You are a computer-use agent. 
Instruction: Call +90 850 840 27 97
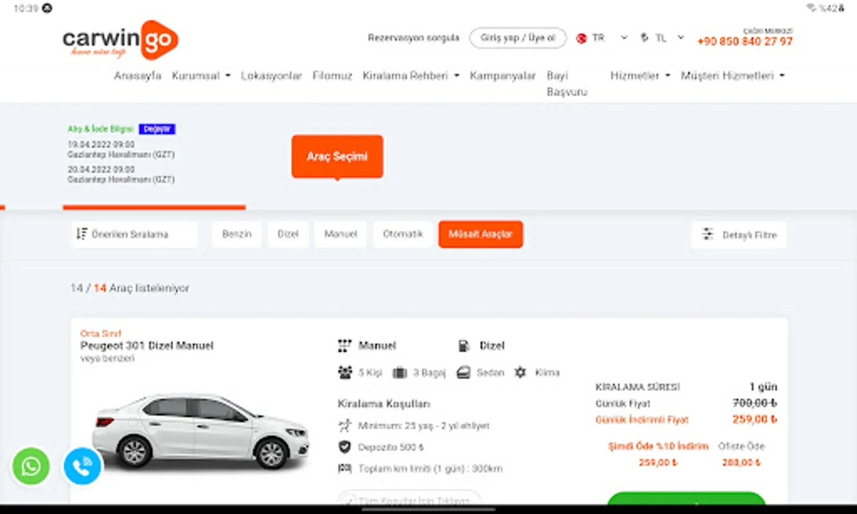coord(745,42)
